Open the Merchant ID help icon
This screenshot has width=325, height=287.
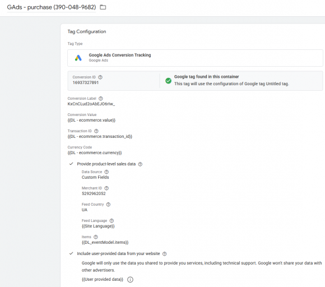[x=106, y=188]
